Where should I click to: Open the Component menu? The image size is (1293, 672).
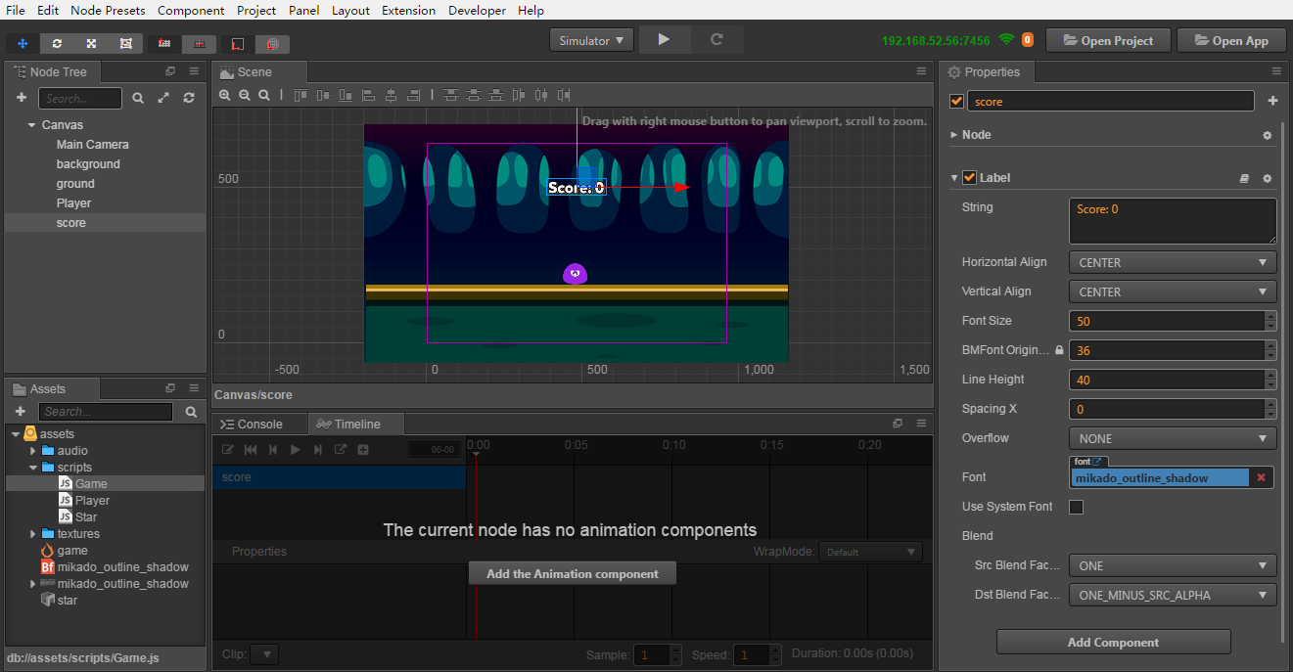pyautogui.click(x=191, y=11)
